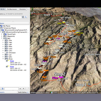Switch to the Directions tab
Viewport: 101px width, 101px height.
point(23,9)
